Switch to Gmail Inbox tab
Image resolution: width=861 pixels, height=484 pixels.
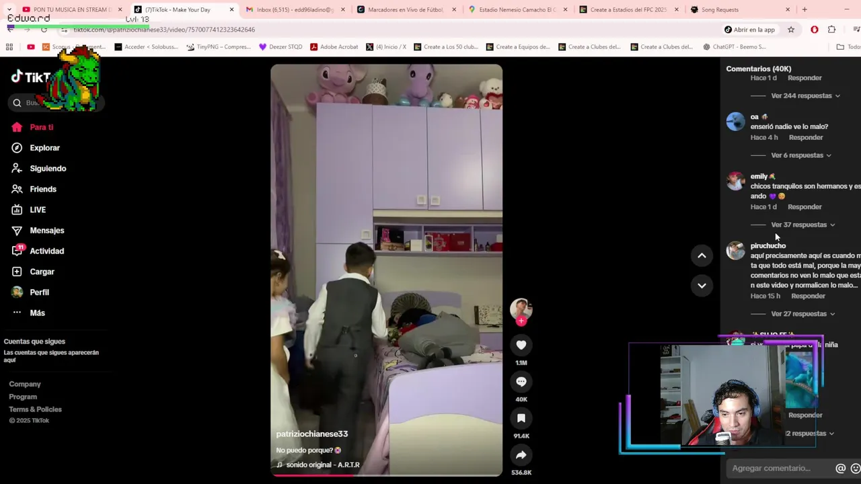[x=296, y=9]
